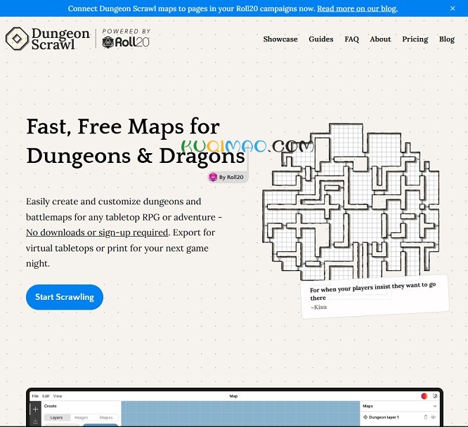Click the download icon in the editor sidebar
The width and height of the screenshot is (468, 427).
[x=35, y=421]
